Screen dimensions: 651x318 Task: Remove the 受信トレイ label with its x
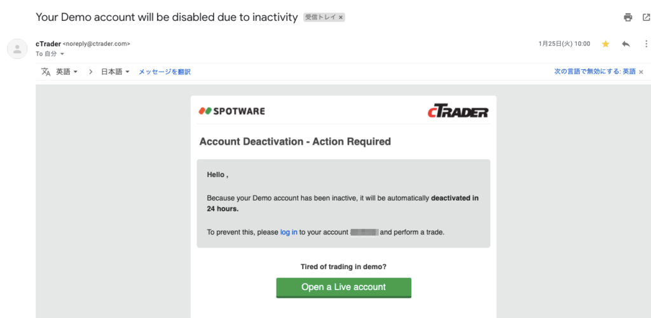click(341, 17)
